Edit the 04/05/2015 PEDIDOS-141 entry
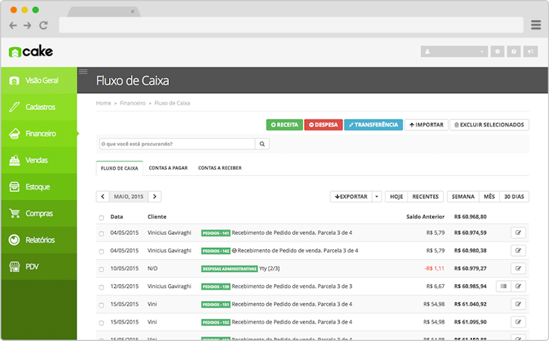The height and width of the screenshot is (341, 549). pos(518,233)
